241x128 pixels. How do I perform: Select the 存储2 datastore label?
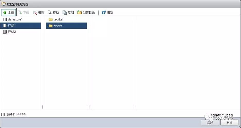(12, 32)
